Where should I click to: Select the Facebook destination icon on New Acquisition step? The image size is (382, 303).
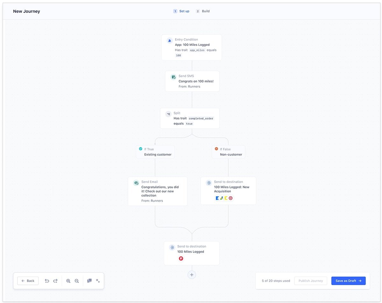[217, 198]
